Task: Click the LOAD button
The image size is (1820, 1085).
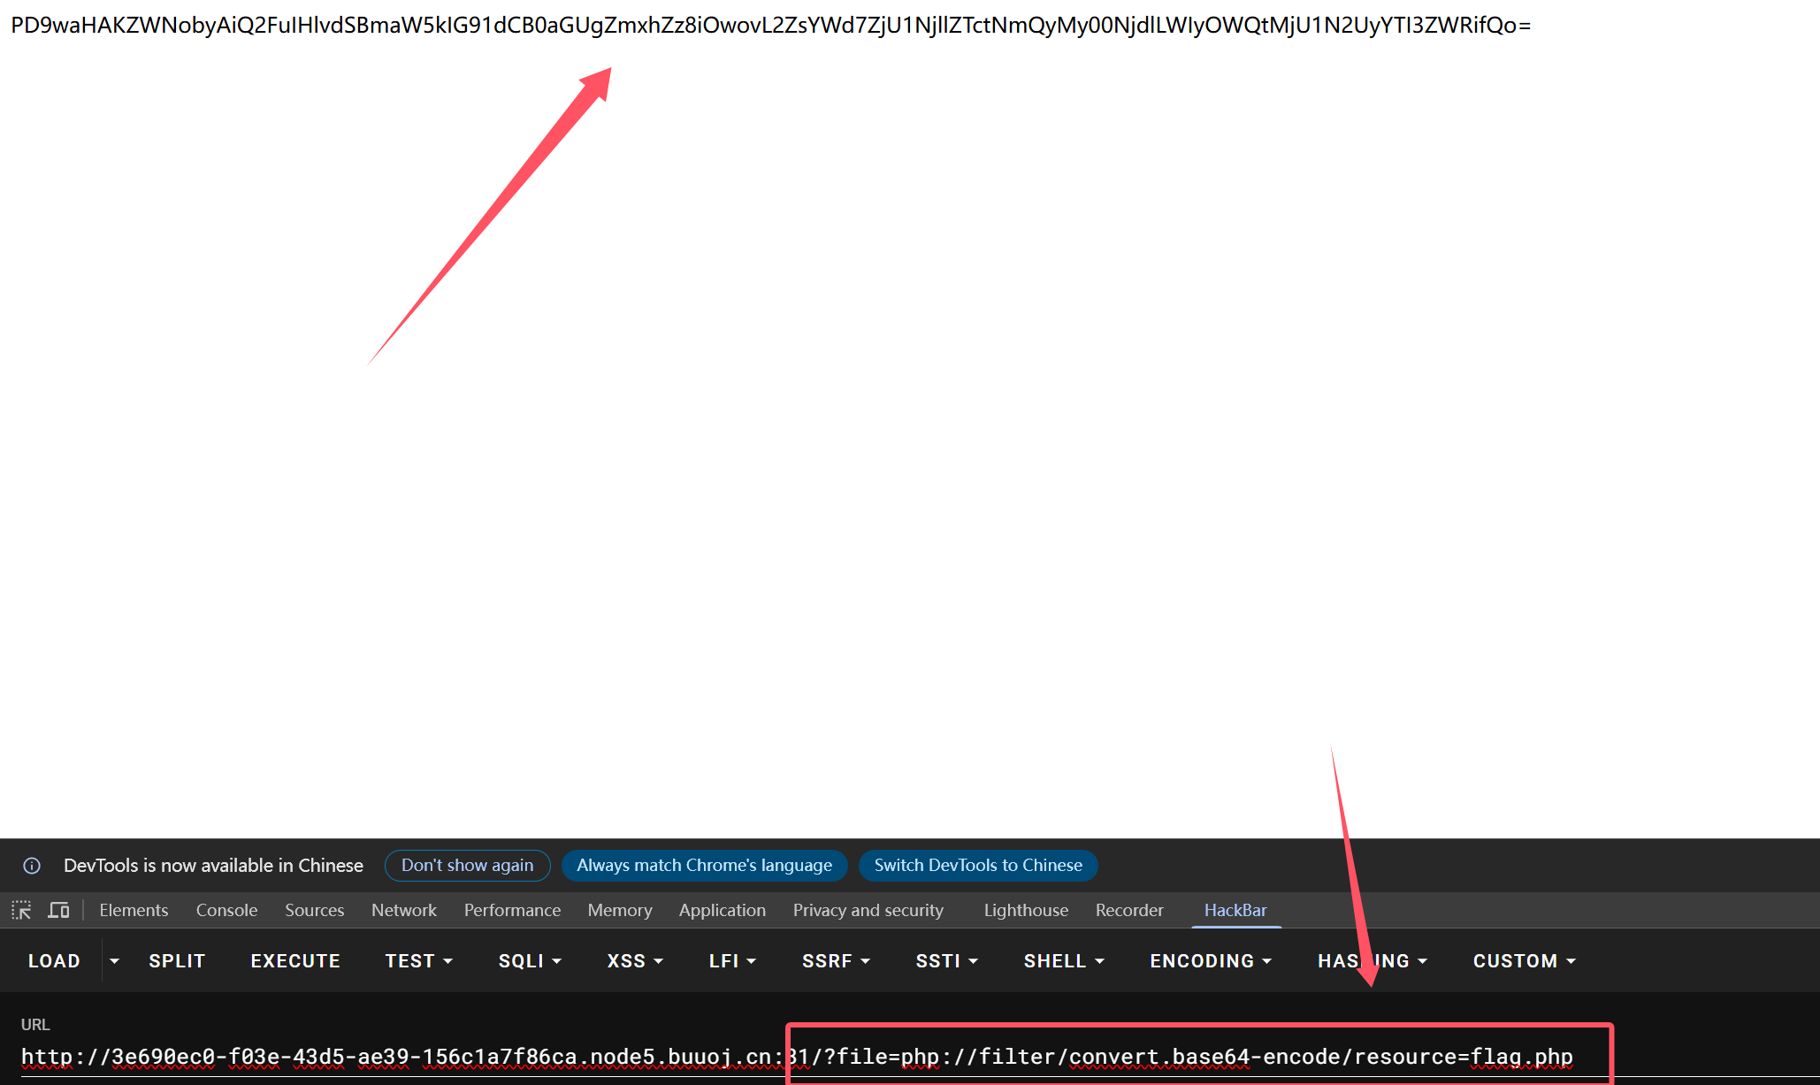Action: [x=54, y=961]
